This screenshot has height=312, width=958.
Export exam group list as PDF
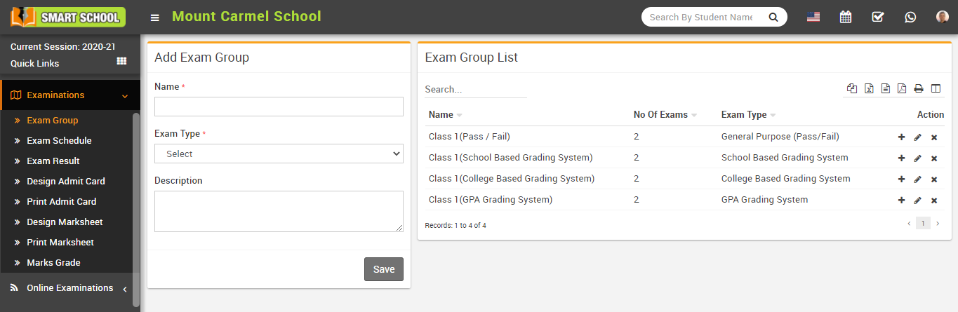coord(902,88)
